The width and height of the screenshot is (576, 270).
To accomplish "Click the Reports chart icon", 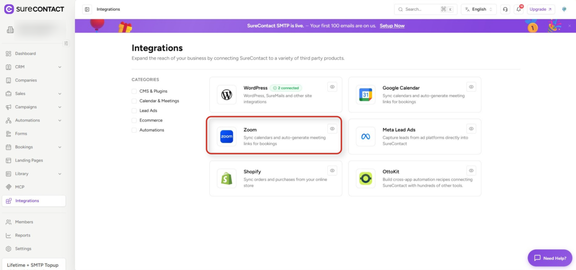I will click(x=9, y=235).
